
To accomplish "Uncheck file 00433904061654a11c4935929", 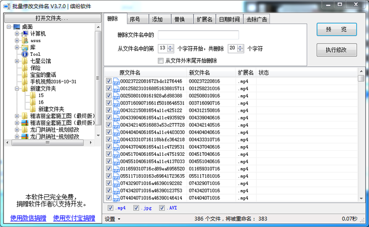I will 109,117.
